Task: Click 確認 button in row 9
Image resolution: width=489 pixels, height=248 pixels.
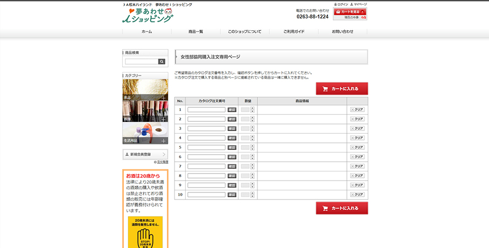Action: pos(232,185)
